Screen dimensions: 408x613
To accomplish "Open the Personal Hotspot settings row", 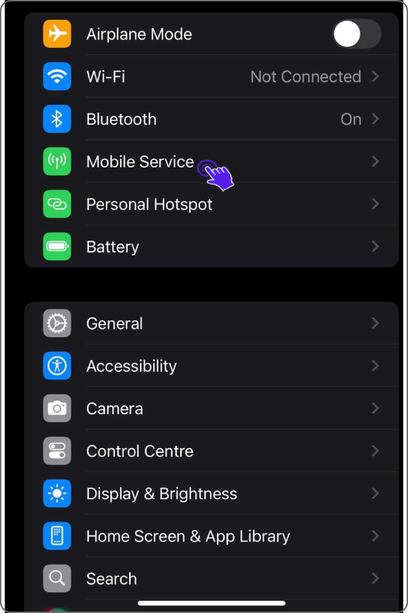I will click(150, 204).
